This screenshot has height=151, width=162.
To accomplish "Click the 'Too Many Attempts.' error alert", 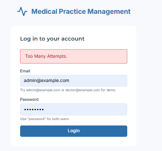I will (74, 56).
